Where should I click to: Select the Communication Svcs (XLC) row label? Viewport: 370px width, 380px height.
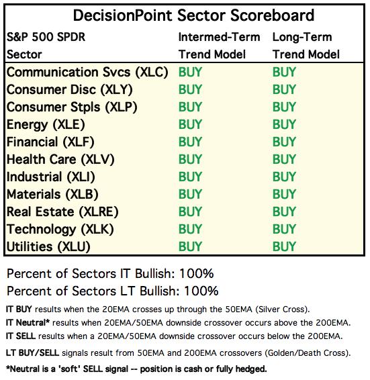pos(87,73)
